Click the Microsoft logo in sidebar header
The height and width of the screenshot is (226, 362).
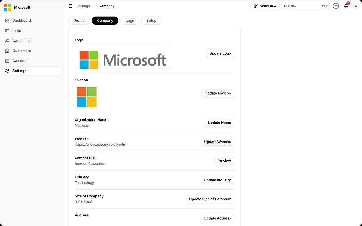tap(8, 8)
